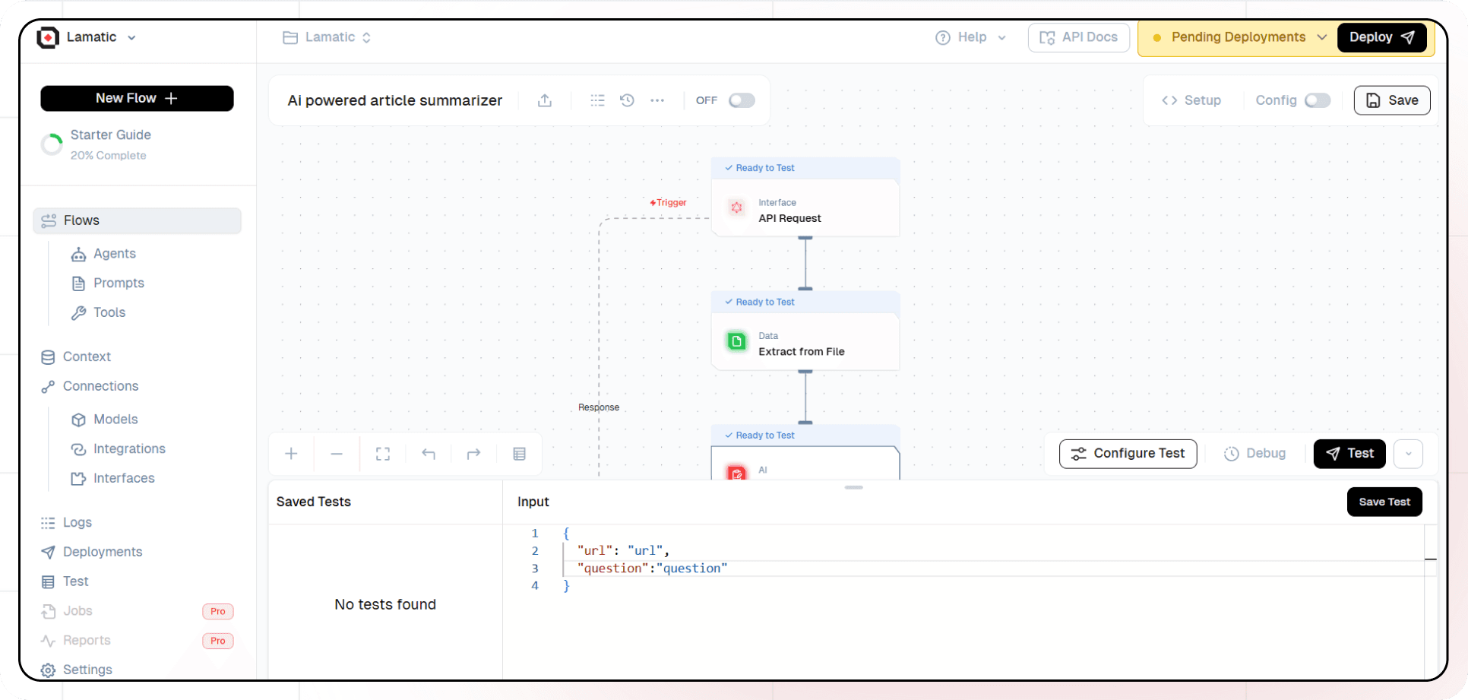Open the more options menu beside version history
Image resolution: width=1468 pixels, height=700 pixels.
pos(658,100)
